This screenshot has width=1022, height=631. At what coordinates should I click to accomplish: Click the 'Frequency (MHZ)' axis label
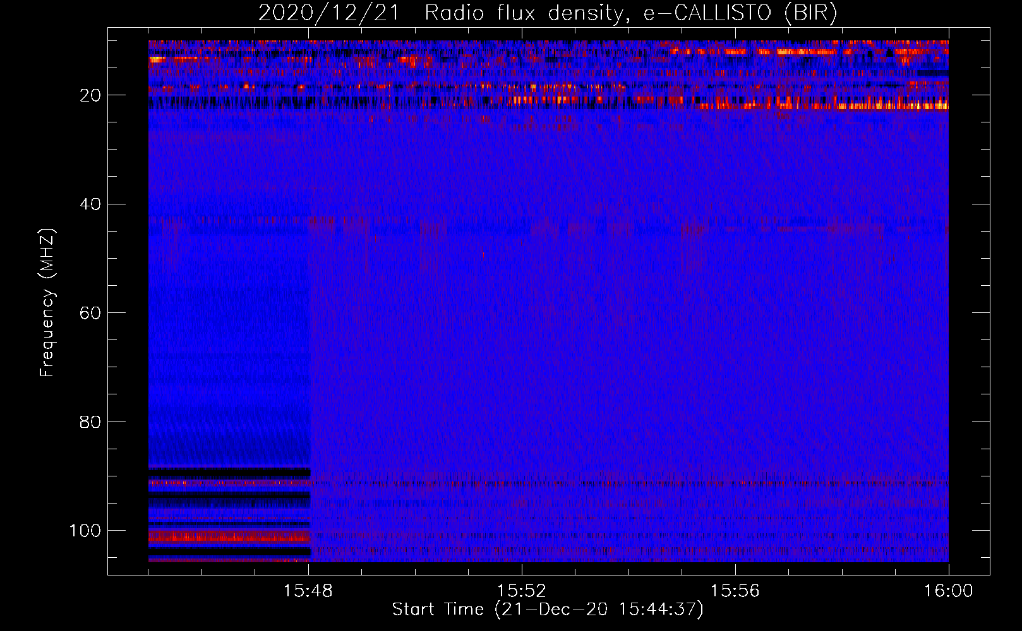coord(47,303)
